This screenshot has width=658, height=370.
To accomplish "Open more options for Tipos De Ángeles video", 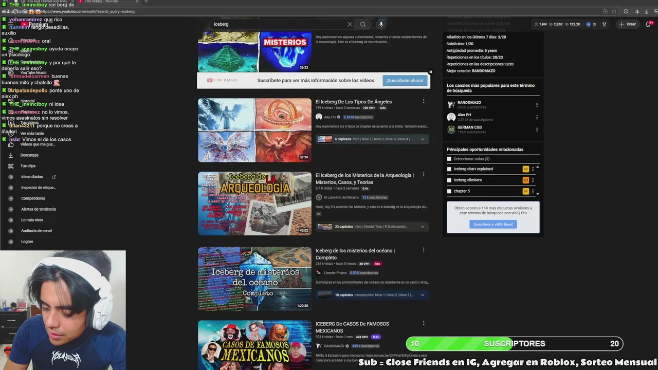I will [x=424, y=101].
